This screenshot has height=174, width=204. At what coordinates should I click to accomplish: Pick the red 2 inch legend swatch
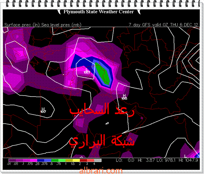pos(83,160)
